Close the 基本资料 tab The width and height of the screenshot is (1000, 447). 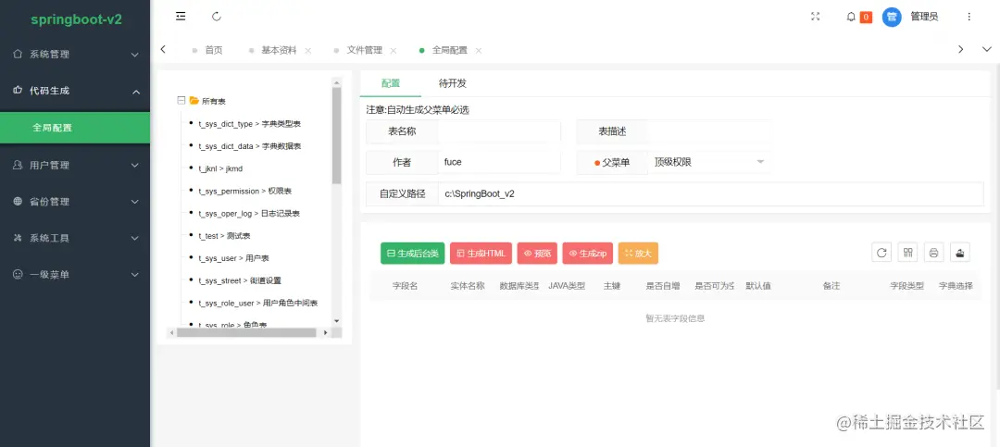pyautogui.click(x=308, y=50)
